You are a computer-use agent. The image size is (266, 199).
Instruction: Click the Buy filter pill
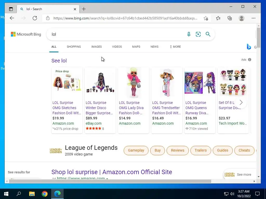click(158, 151)
